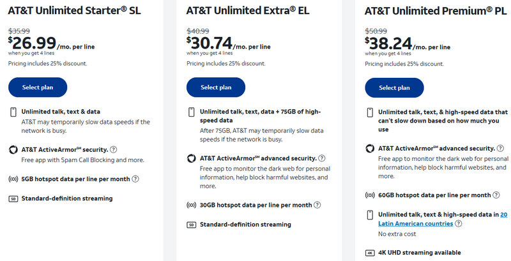
Task: Click phone icon beside Starter unlimited talk
Action: (x=12, y=112)
